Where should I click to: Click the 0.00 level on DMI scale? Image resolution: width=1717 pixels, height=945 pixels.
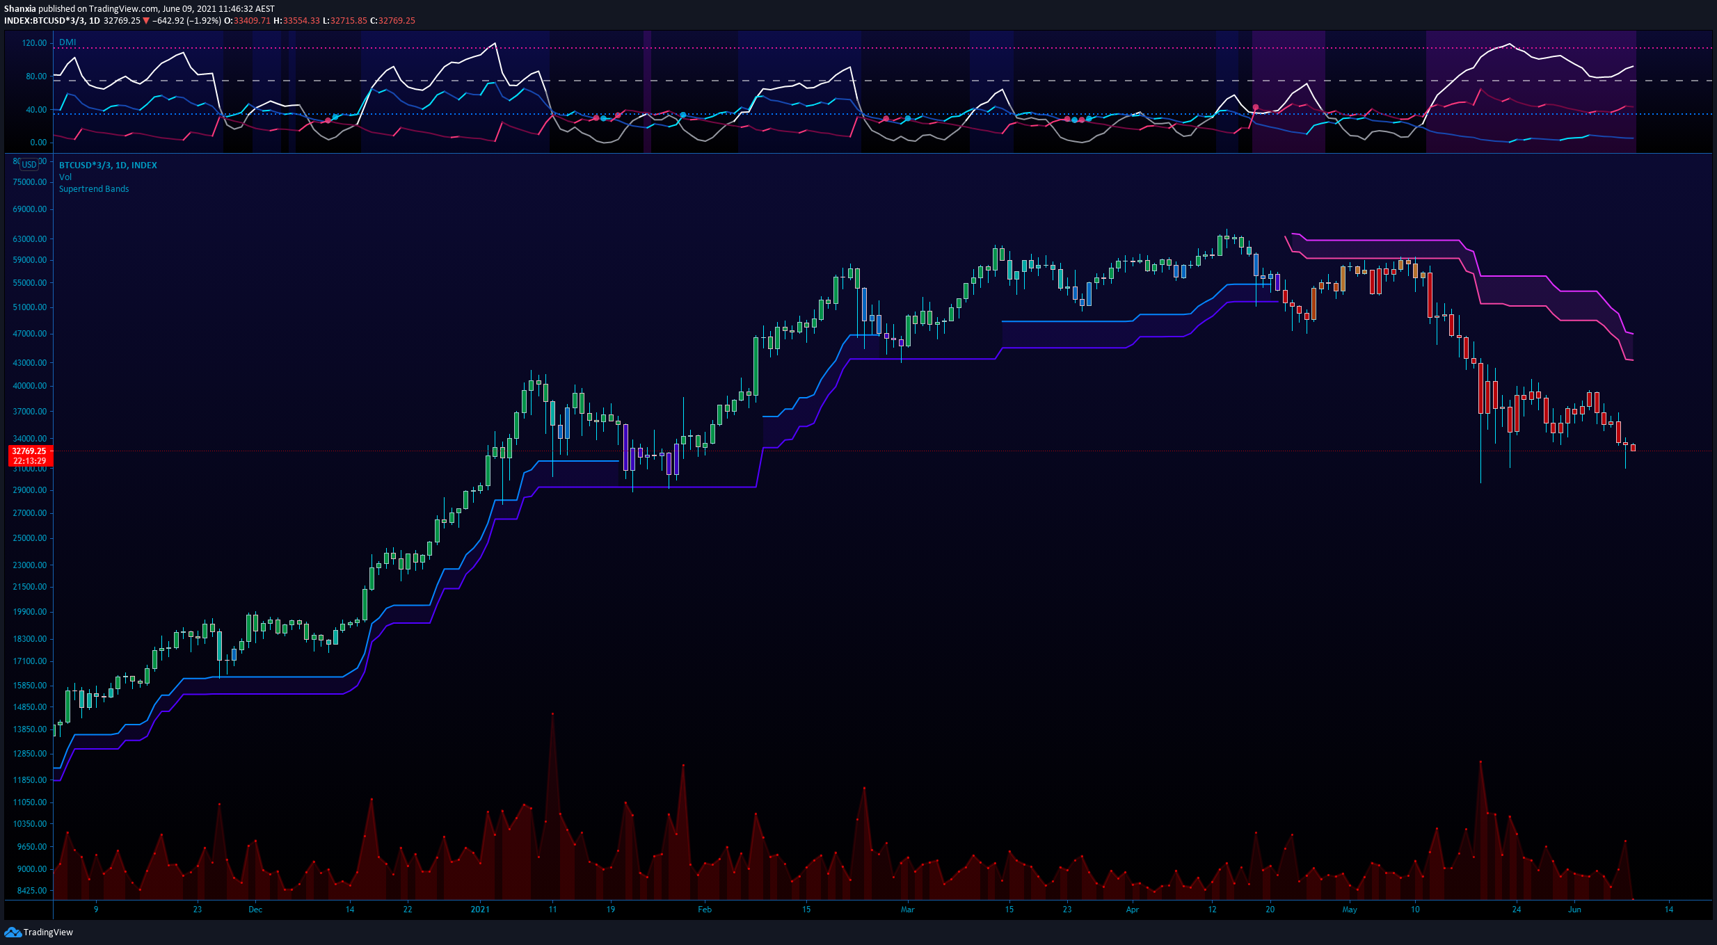39,143
